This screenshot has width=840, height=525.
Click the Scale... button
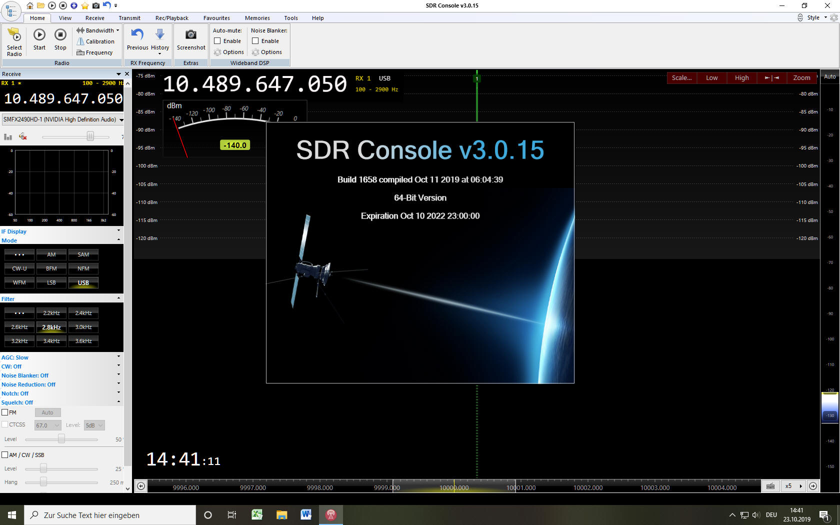coord(682,77)
